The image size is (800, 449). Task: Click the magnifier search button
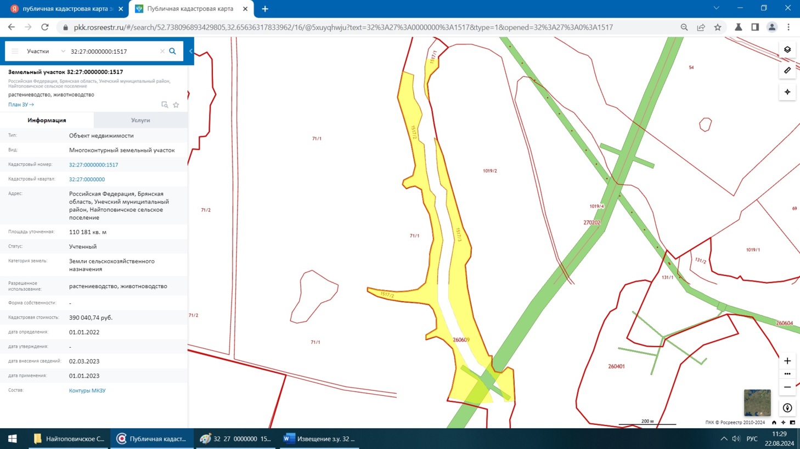point(172,51)
